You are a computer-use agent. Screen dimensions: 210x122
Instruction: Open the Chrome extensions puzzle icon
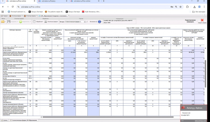click(x=187, y=7)
